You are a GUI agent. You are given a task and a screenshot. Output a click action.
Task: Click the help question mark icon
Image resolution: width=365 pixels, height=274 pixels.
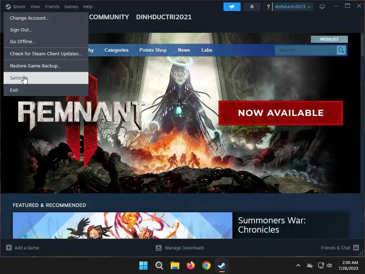coord(268,7)
